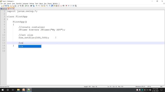The image size is (165, 92).
Task: Open the ? help menu
Action: click(59, 4)
